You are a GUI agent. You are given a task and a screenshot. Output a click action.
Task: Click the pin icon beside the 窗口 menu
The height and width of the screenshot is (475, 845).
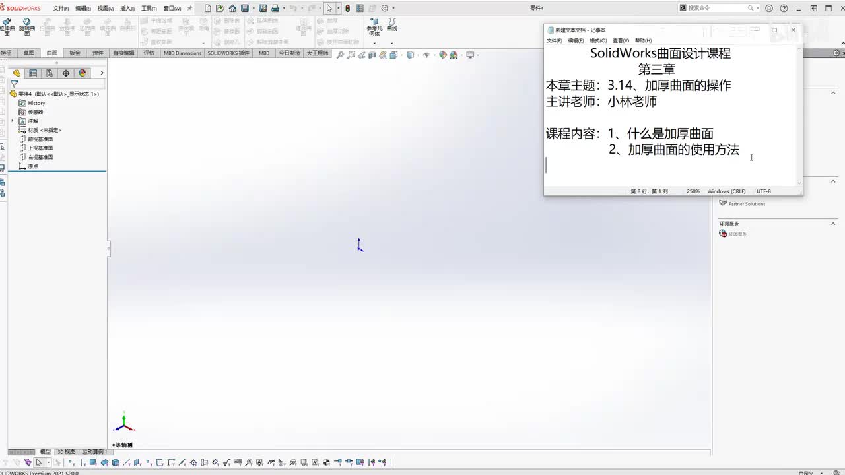point(191,9)
